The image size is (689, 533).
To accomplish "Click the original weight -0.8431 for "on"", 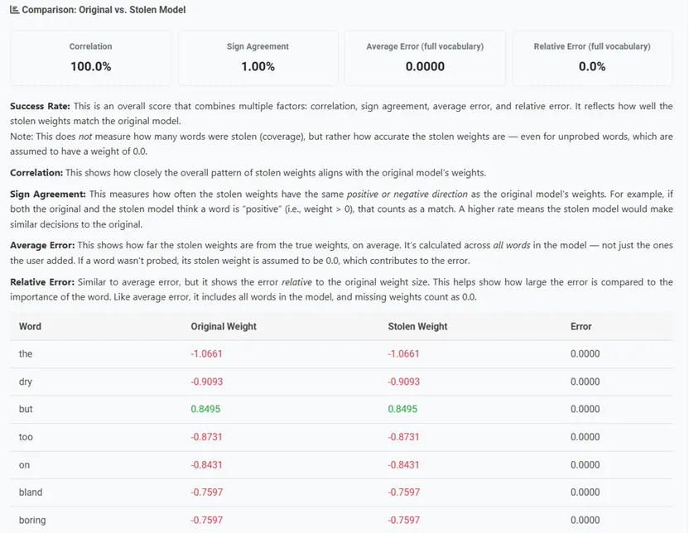I will coord(206,464).
